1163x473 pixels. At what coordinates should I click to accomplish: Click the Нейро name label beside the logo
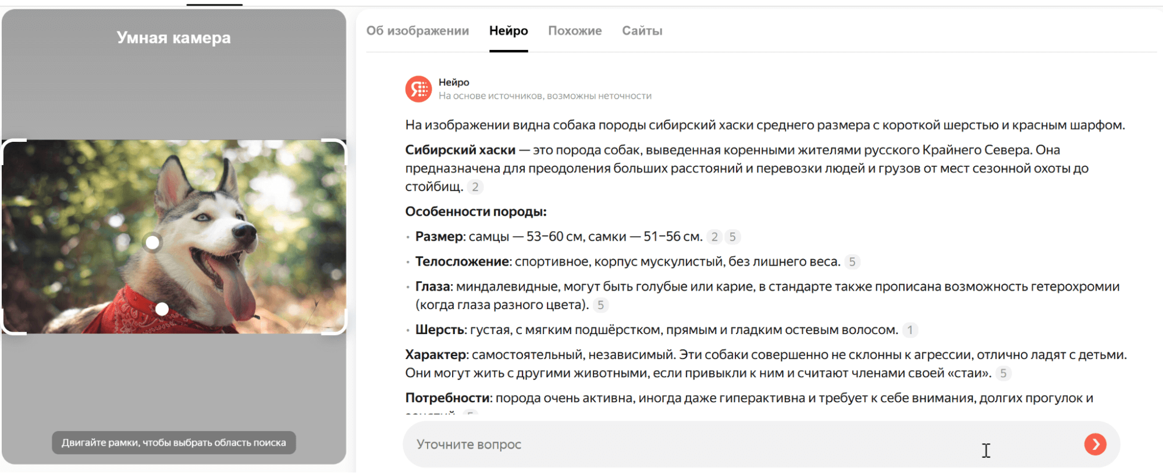pos(454,83)
